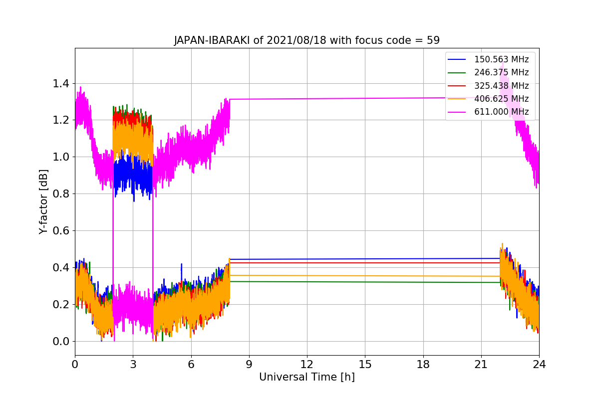Image resolution: width=599 pixels, height=399 pixels.
Task: Click y-axis tick label 1.0
Action: 60,157
